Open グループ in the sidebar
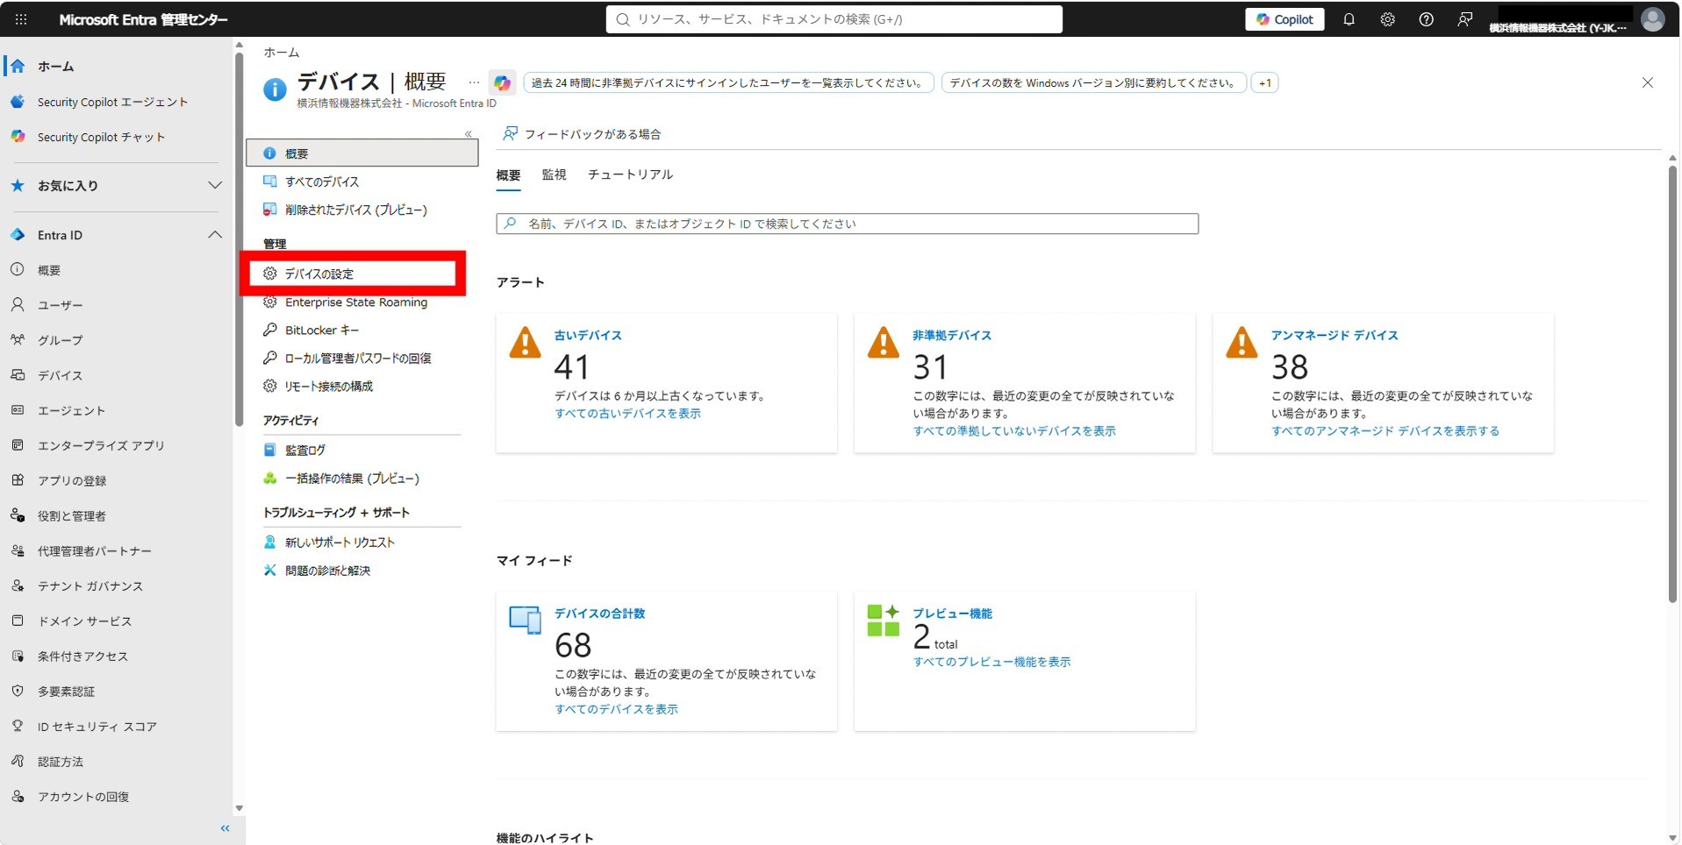 [60, 340]
